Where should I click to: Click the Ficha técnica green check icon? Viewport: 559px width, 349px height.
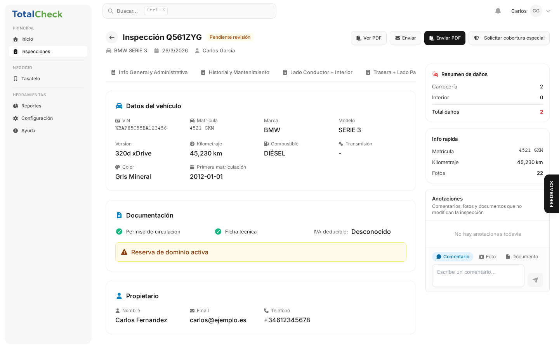click(x=218, y=232)
